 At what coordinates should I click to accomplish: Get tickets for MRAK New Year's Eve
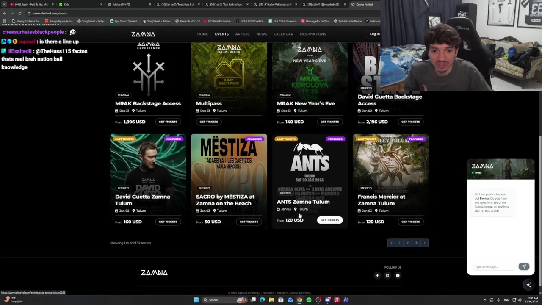(x=329, y=122)
